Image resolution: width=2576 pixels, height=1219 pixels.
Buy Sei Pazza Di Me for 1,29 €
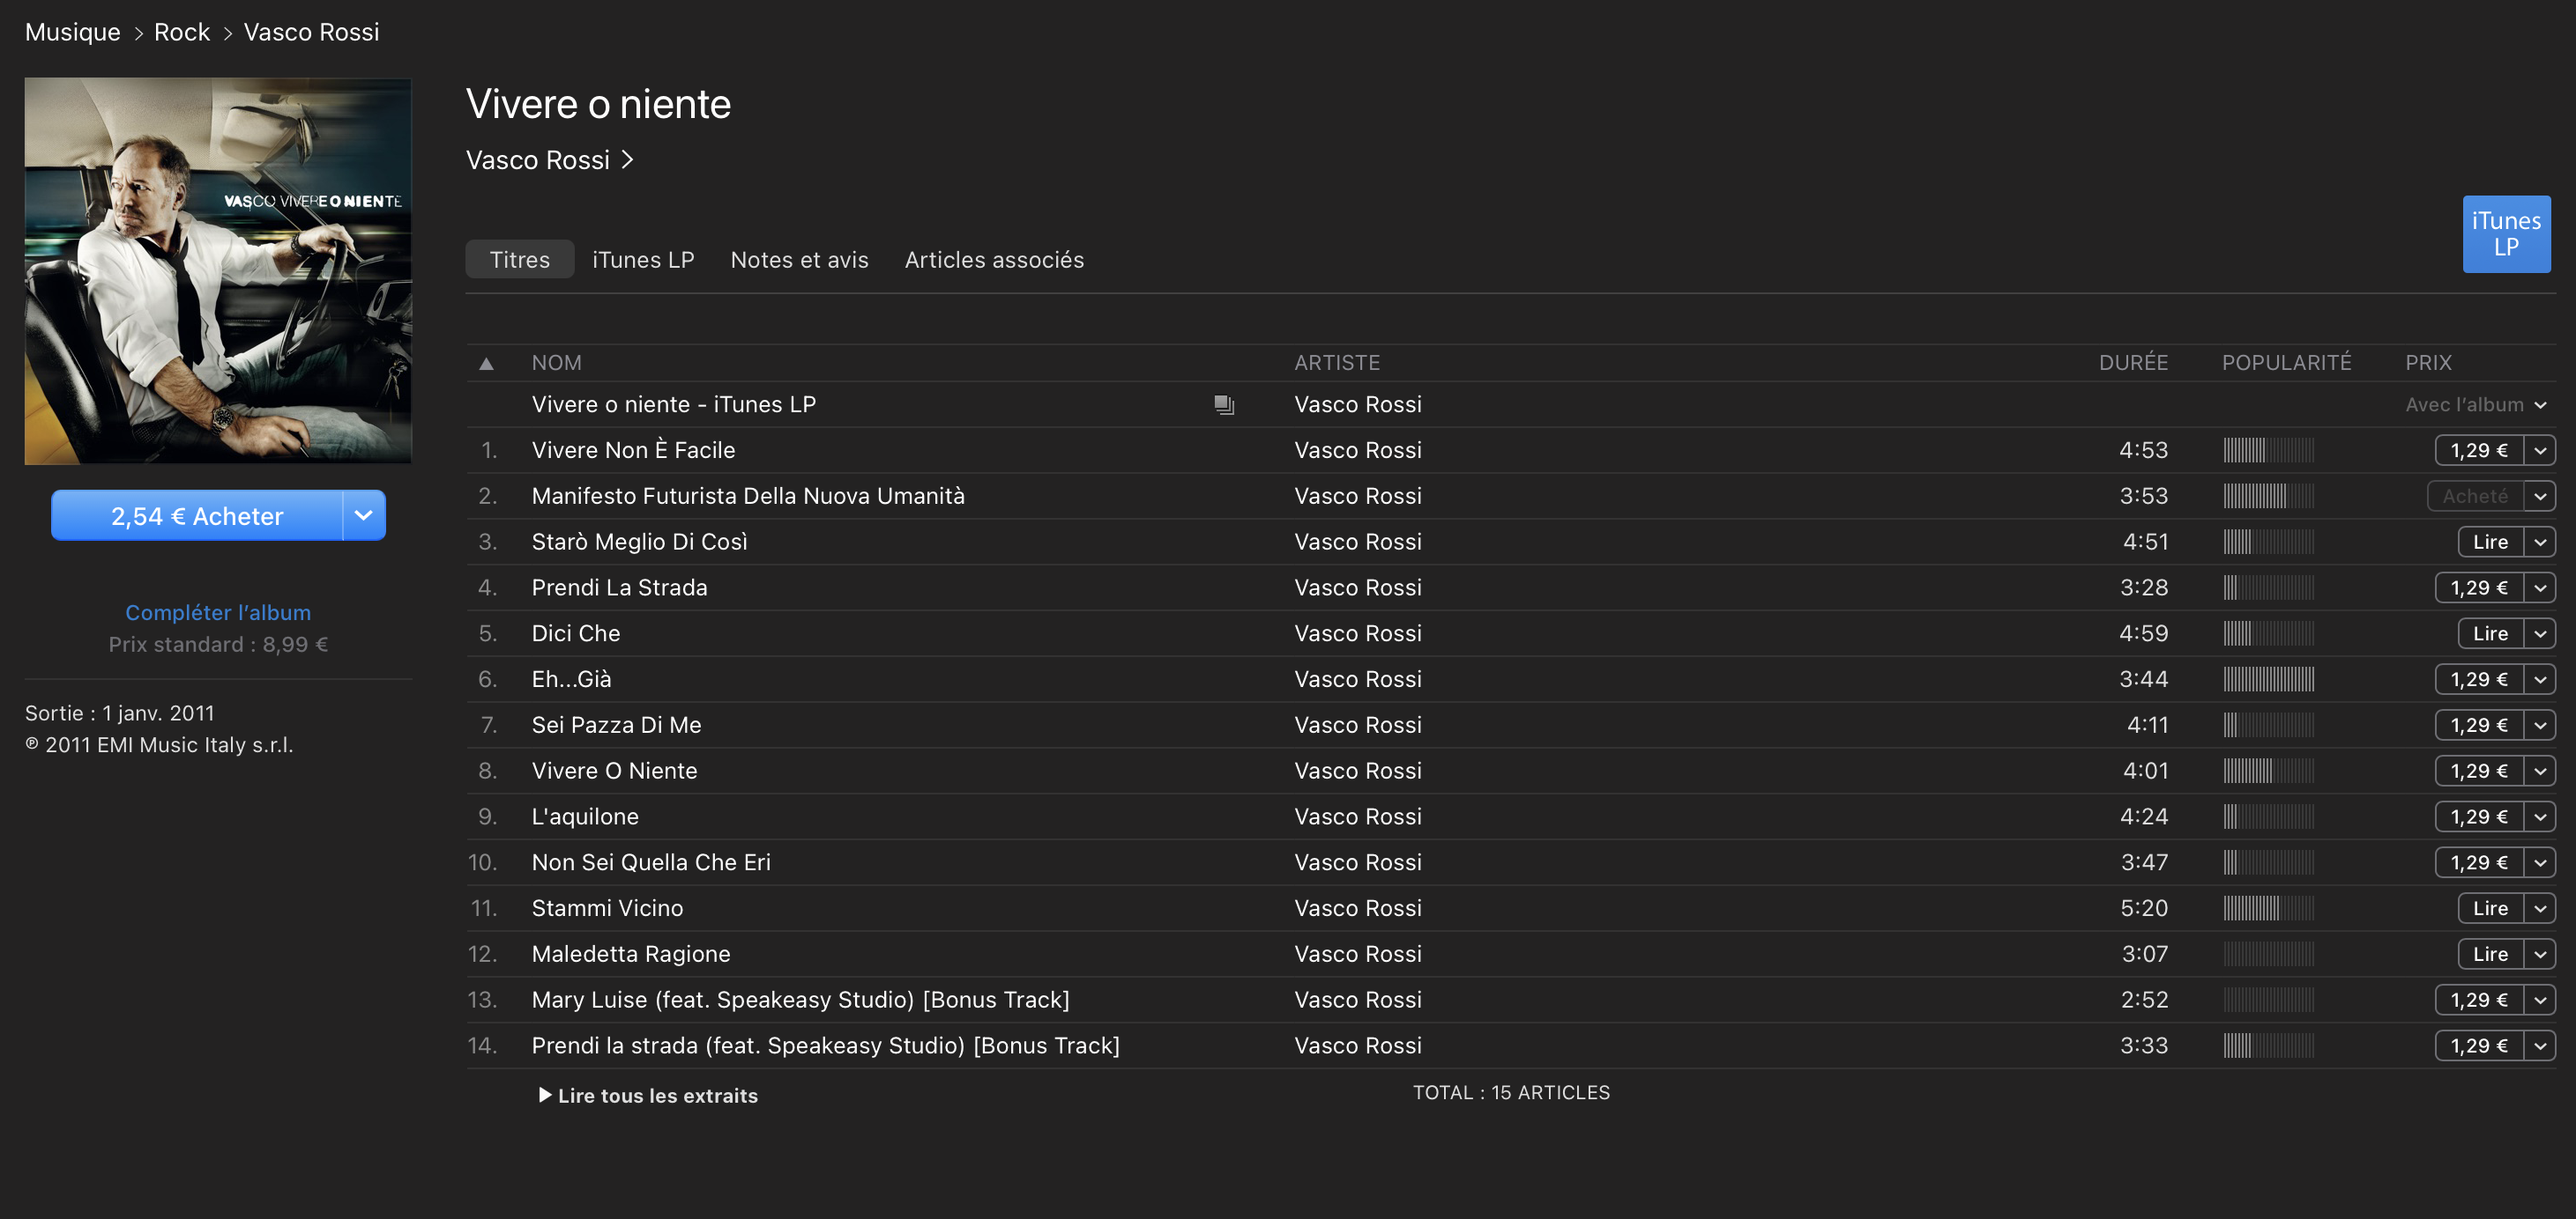(x=2479, y=726)
